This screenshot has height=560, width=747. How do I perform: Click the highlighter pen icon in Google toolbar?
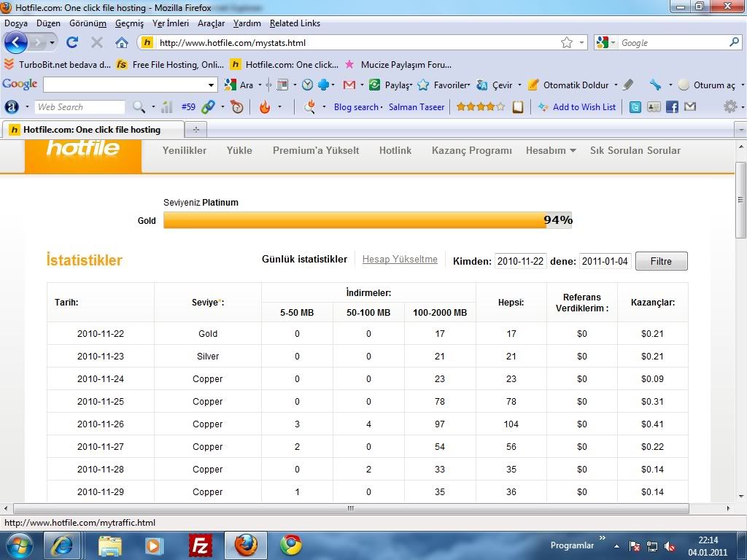[x=628, y=85]
